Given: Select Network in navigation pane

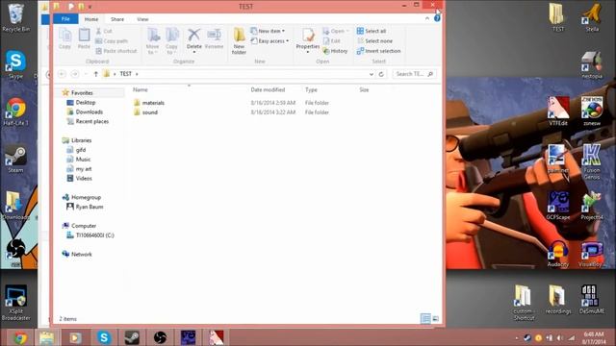Looking at the screenshot, I should pyautogui.click(x=77, y=254).
